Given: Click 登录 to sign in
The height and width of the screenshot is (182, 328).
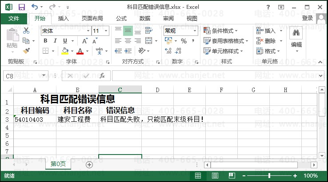Looking at the screenshot, I should point(307,18).
